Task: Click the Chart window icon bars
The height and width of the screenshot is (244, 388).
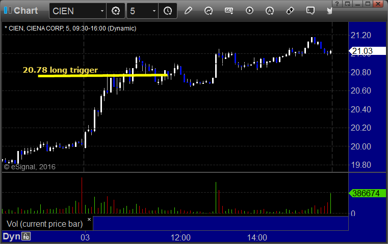Action: point(8,10)
